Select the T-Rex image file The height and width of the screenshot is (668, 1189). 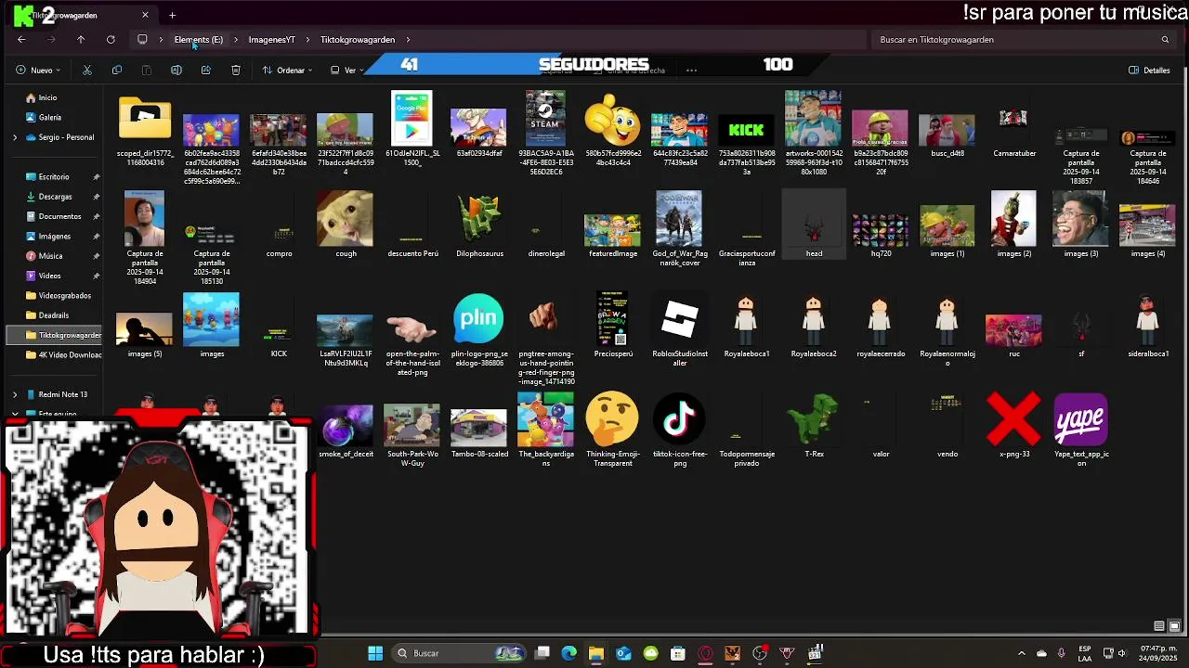coord(814,426)
